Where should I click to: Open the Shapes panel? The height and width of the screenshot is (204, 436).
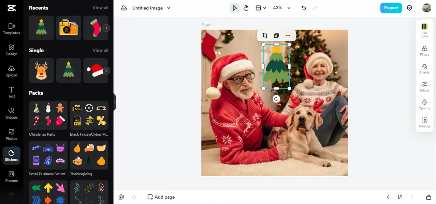[x=12, y=113]
